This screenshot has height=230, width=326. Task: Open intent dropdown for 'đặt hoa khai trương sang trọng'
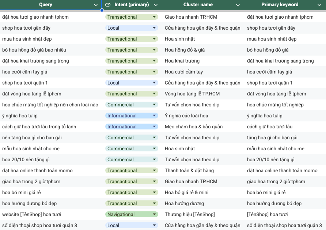154,61
